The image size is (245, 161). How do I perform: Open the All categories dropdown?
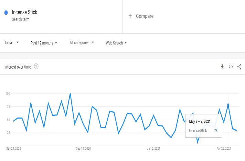coord(82,43)
